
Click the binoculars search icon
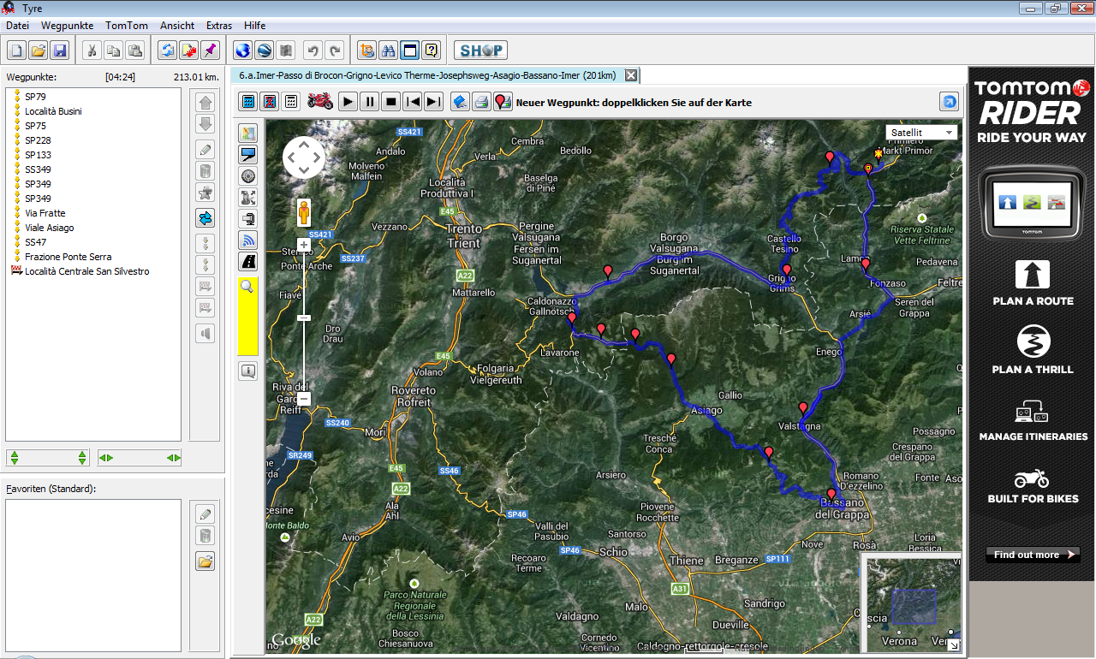(x=388, y=50)
